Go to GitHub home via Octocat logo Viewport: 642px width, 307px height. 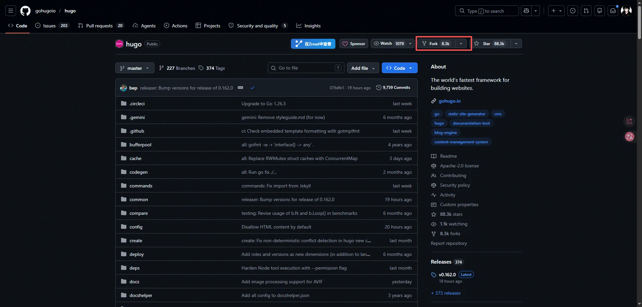pos(25,11)
